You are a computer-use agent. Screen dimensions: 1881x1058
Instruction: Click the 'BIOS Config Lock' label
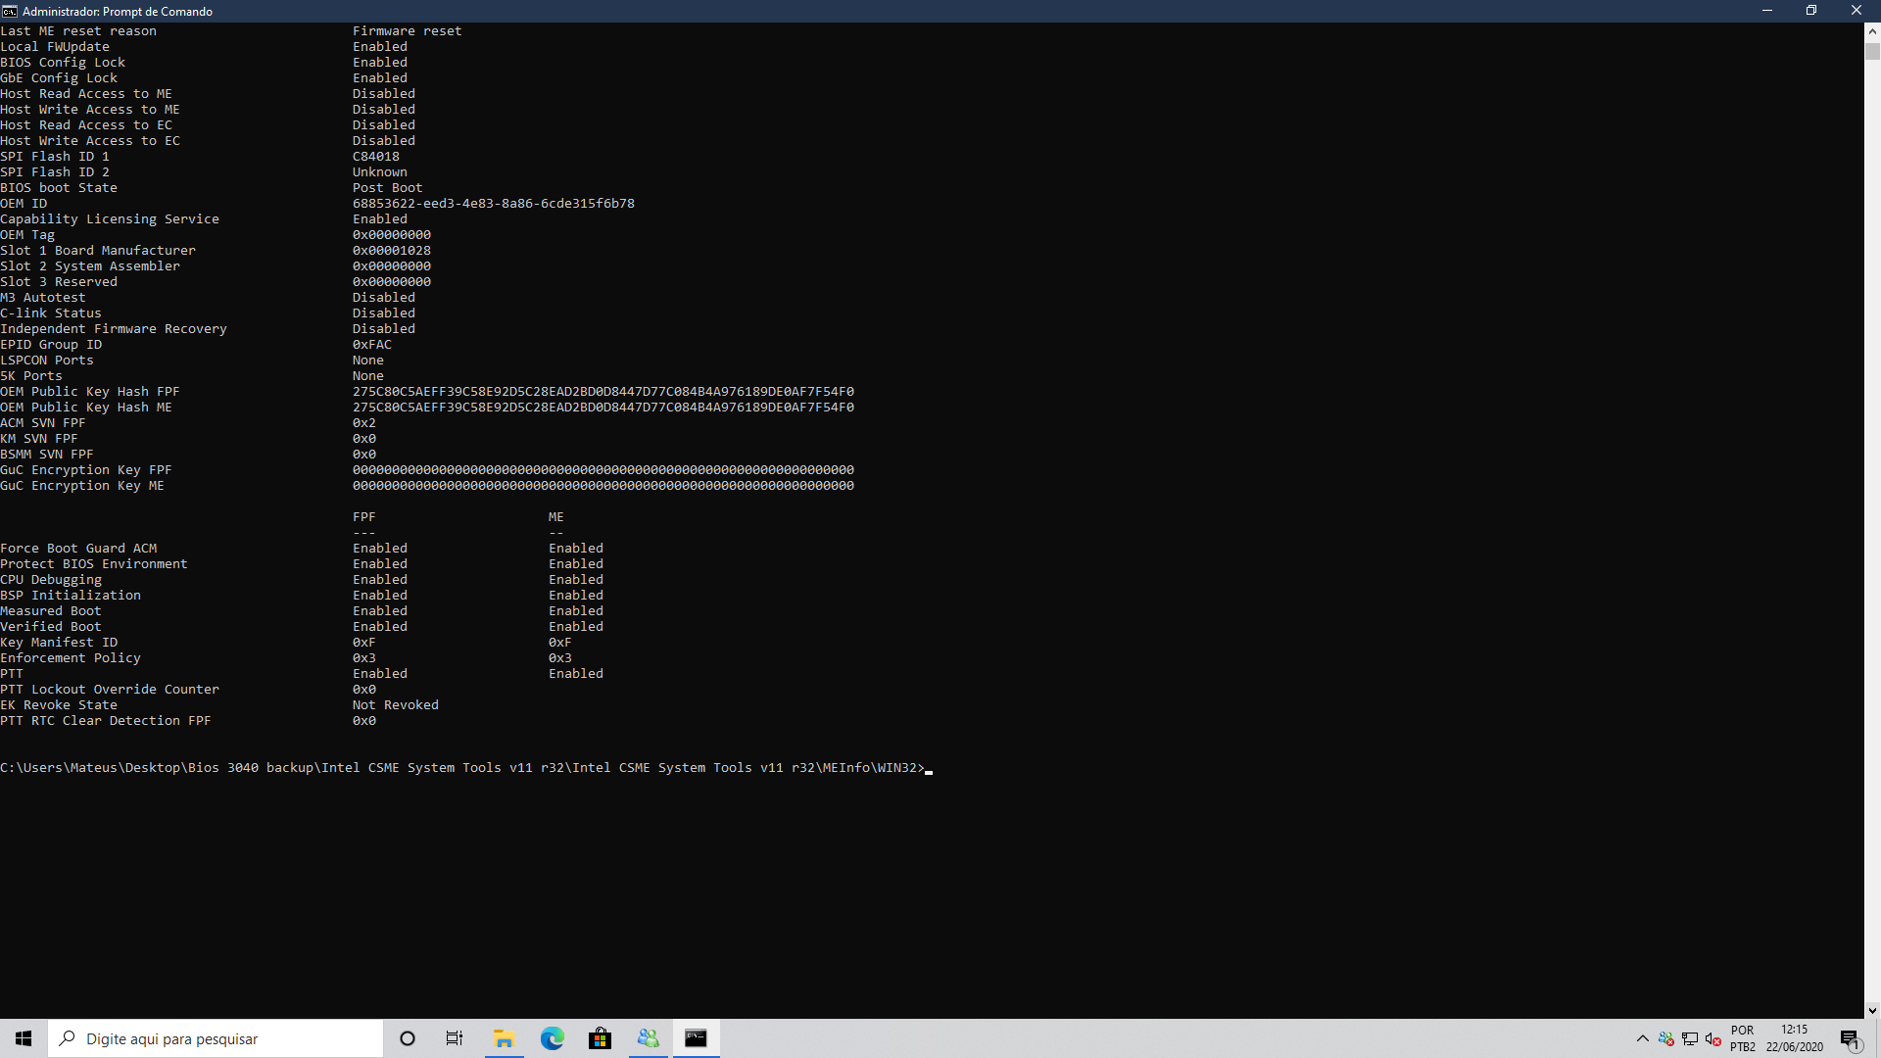(x=63, y=63)
